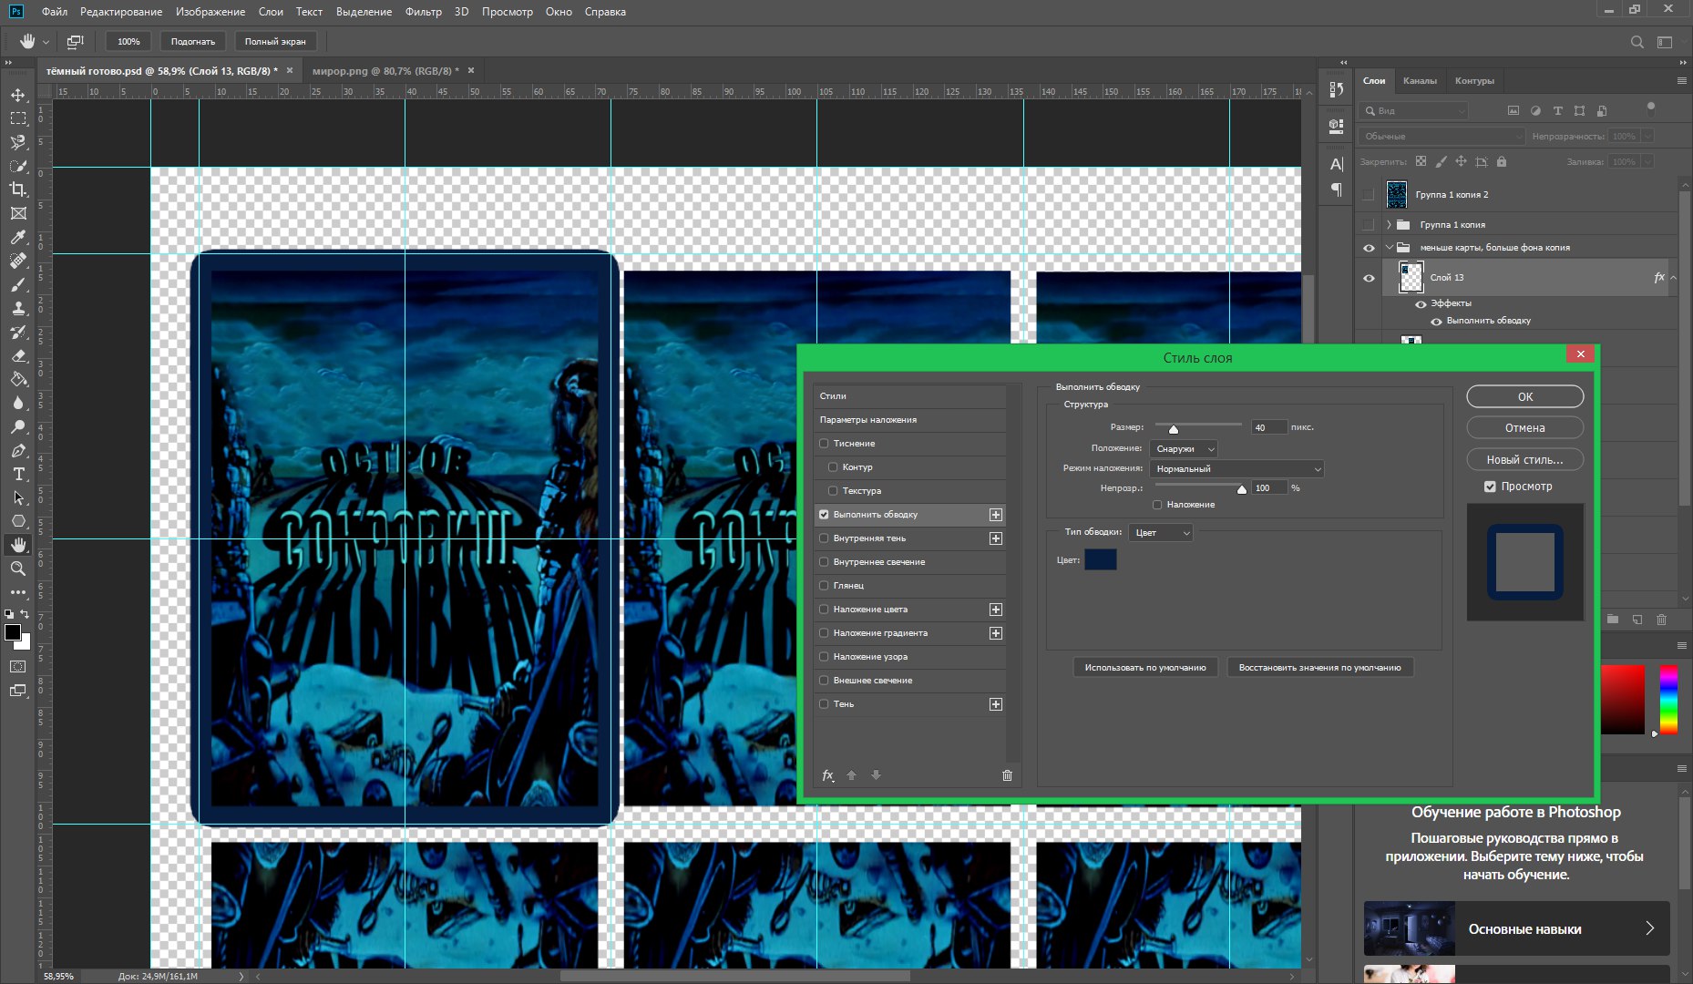
Task: Enable the Глянец checkbox
Action: click(824, 586)
